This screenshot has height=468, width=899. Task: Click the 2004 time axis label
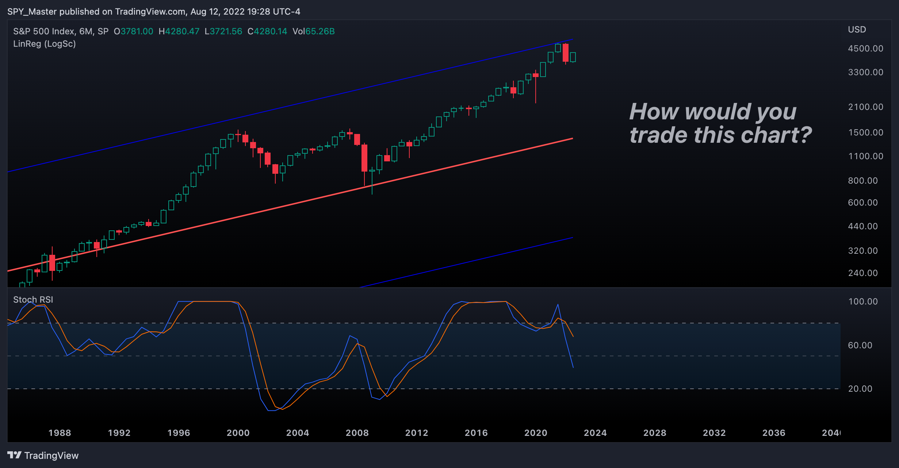click(298, 433)
